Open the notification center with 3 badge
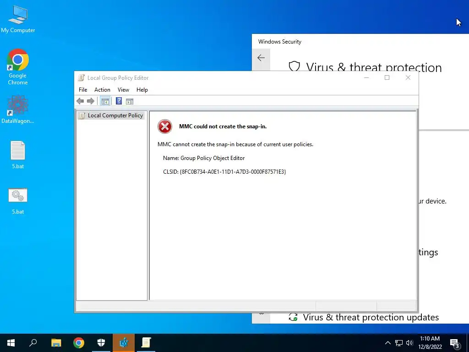The image size is (469, 352). [455, 343]
